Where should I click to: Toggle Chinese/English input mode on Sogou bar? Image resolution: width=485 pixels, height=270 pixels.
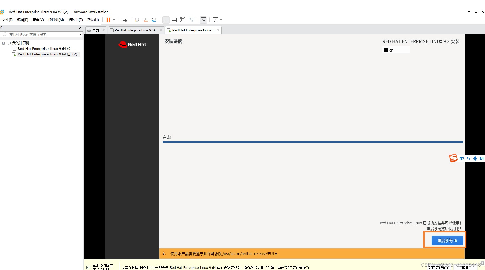pyautogui.click(x=462, y=158)
